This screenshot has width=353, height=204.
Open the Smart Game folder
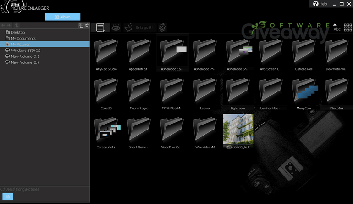pos(139,133)
